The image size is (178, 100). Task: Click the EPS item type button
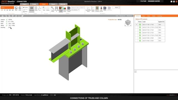(2, 10)
